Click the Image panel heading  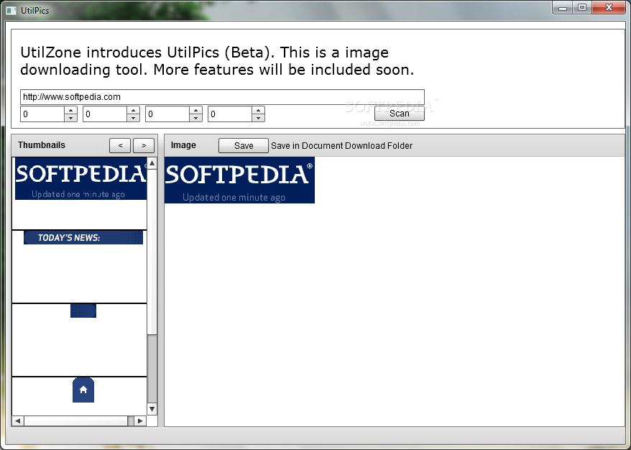point(183,145)
